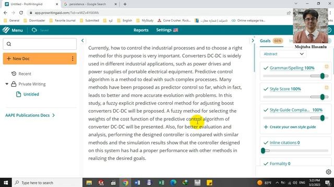Open the Untitled document
Viewport: 334px width, 187px height.
(31, 94)
